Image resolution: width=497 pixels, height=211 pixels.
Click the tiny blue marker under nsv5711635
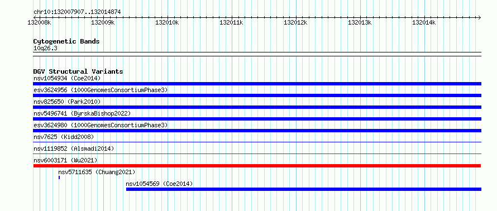(59, 178)
